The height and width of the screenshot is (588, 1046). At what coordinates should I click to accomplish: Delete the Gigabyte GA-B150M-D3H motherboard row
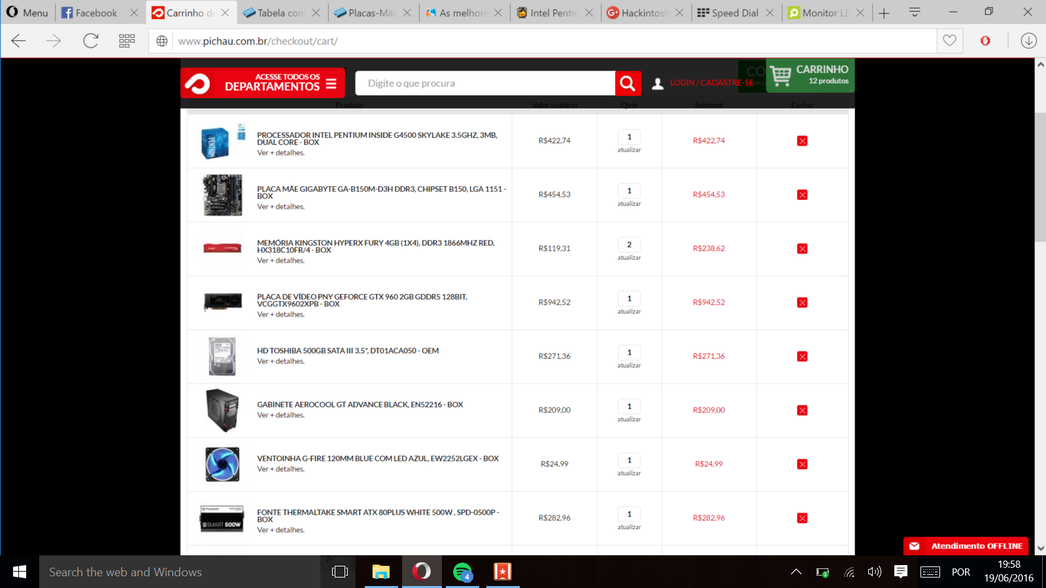click(802, 195)
